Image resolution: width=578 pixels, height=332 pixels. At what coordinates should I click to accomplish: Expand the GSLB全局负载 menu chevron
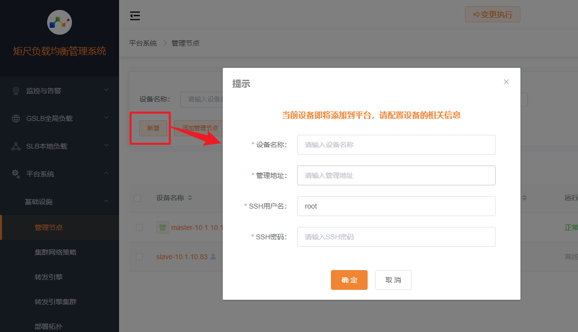106,118
